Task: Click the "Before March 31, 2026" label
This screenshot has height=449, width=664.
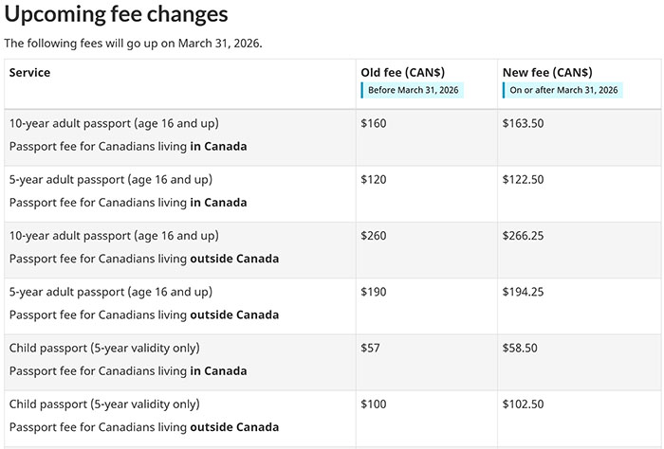Action: click(413, 90)
